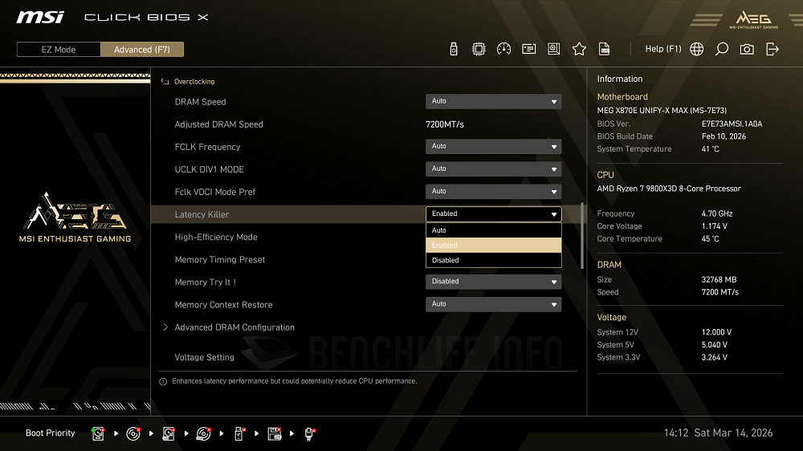The width and height of the screenshot is (803, 451).
Task: Open the FCLK Frequency dropdown
Action: tap(493, 146)
